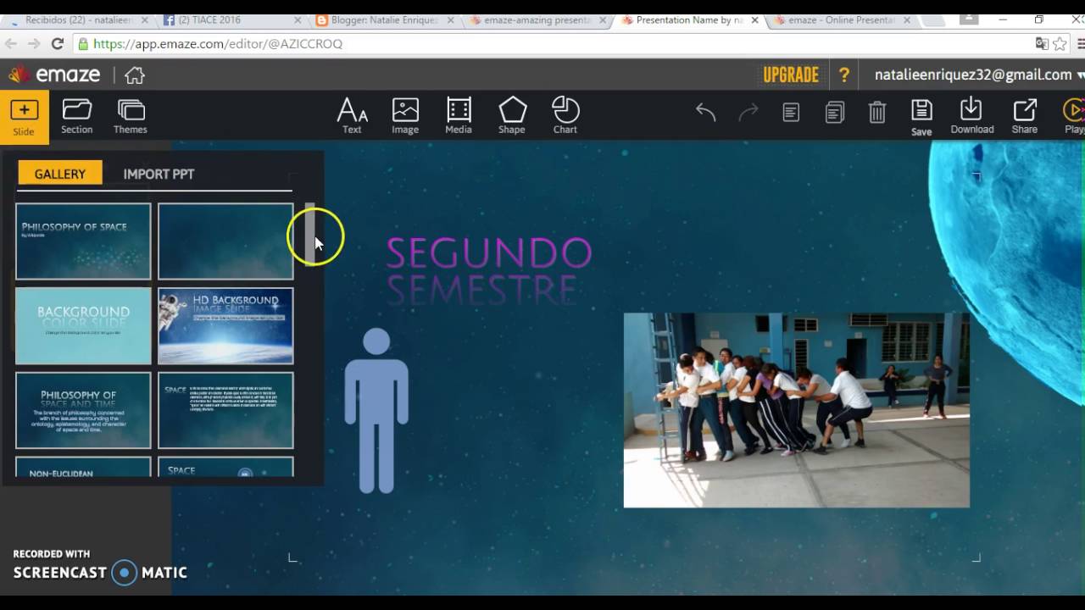
Task: Save the presentation
Action: (x=921, y=117)
